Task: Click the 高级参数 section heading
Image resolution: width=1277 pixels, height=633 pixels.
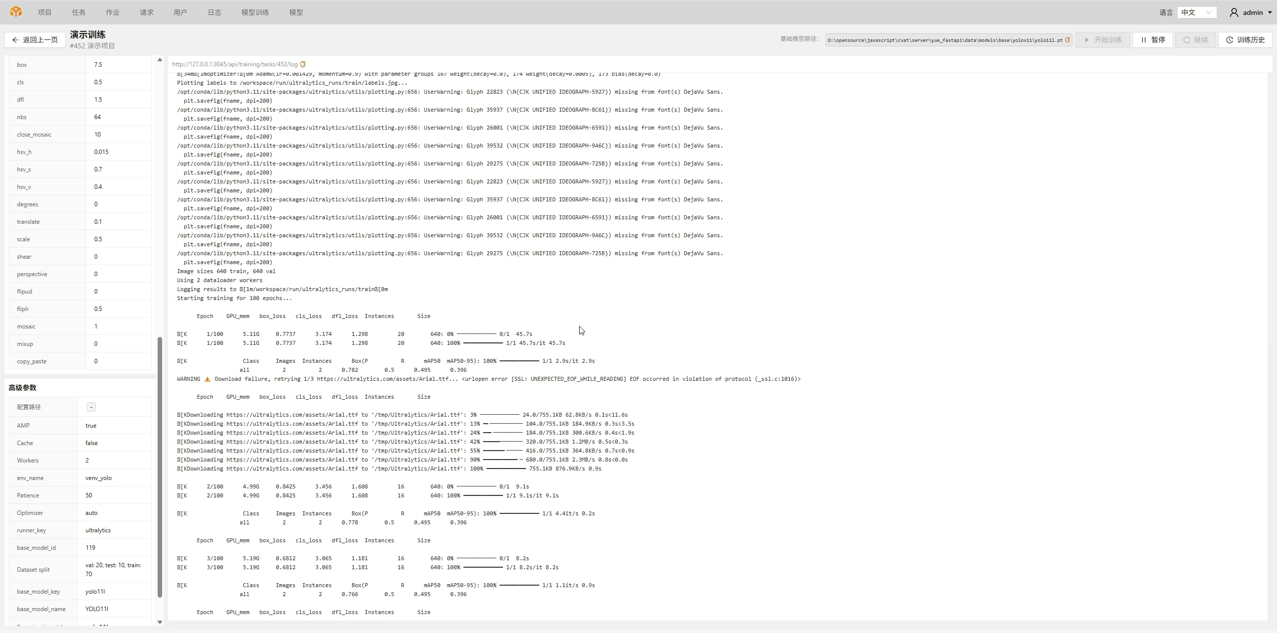Action: 22,388
